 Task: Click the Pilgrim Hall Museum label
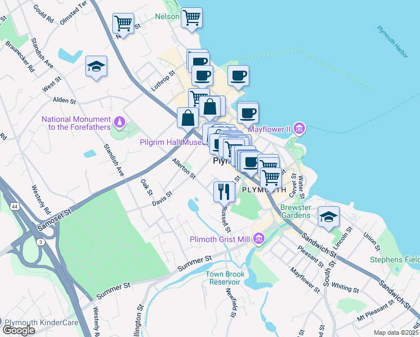(x=174, y=142)
